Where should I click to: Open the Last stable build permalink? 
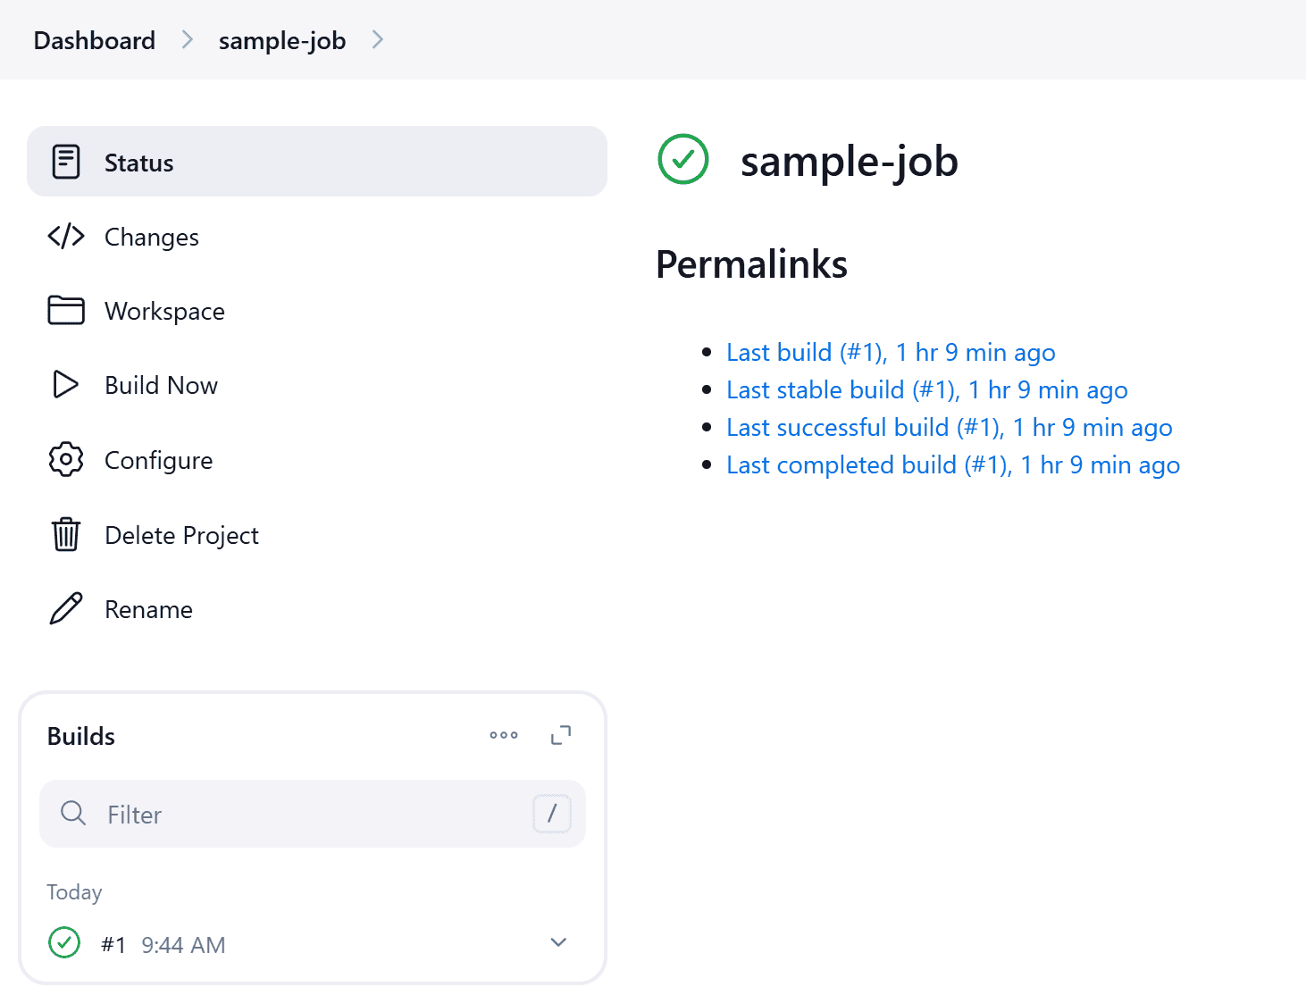click(x=926, y=389)
